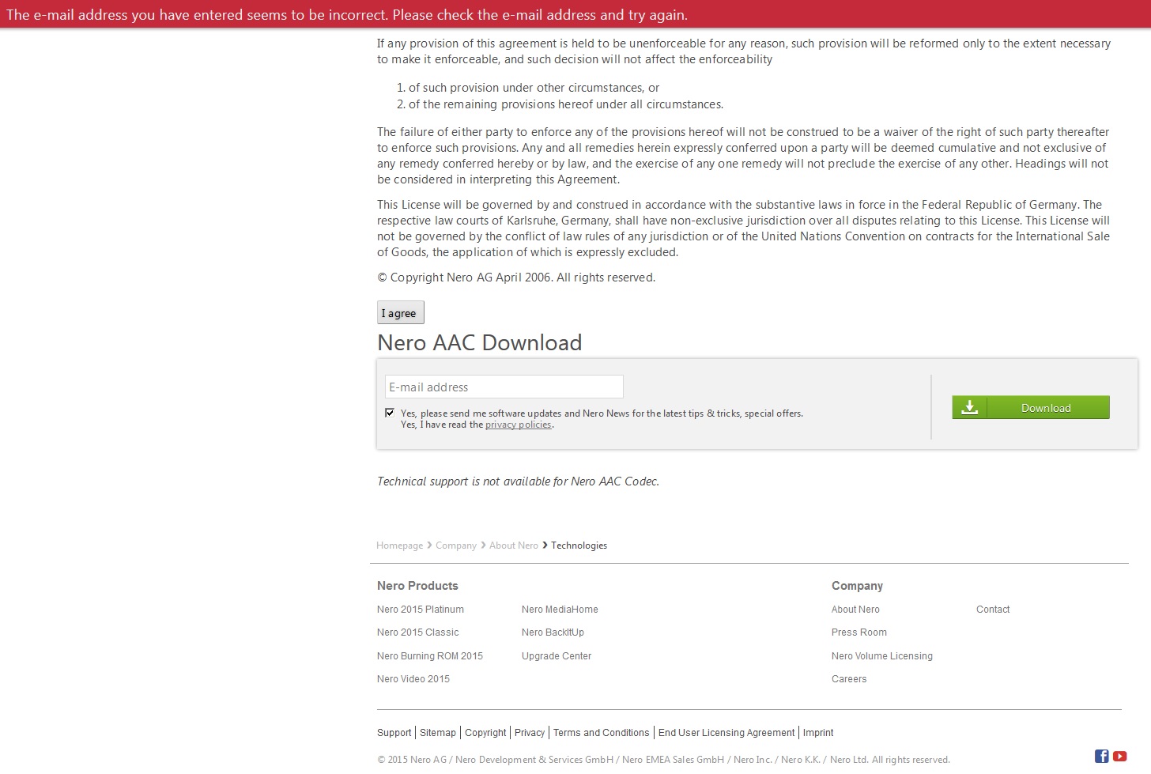
Task: Open the About Nero breadcrumb
Action: tap(514, 546)
